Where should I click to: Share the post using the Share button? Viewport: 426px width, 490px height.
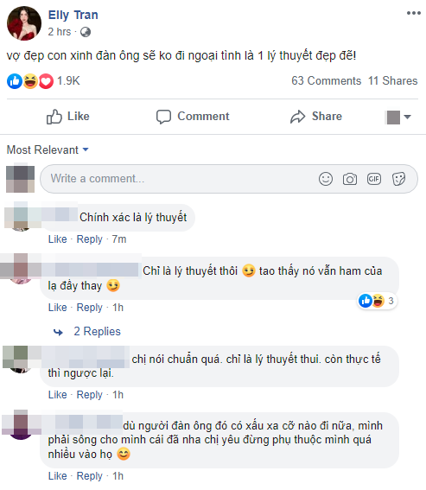[x=316, y=117]
